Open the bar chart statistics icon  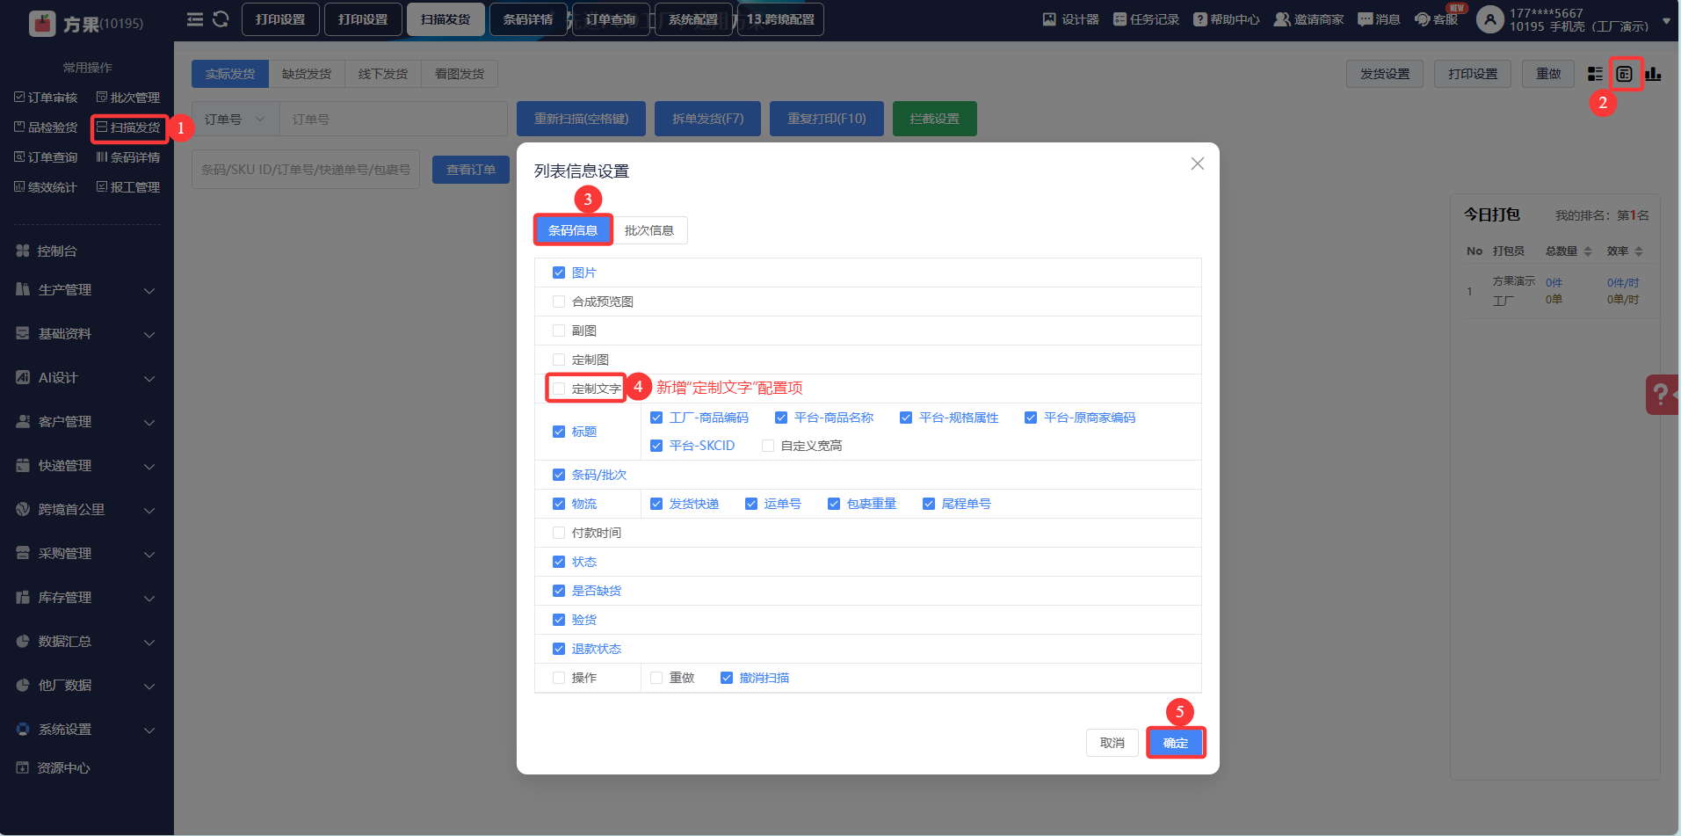[x=1653, y=74]
